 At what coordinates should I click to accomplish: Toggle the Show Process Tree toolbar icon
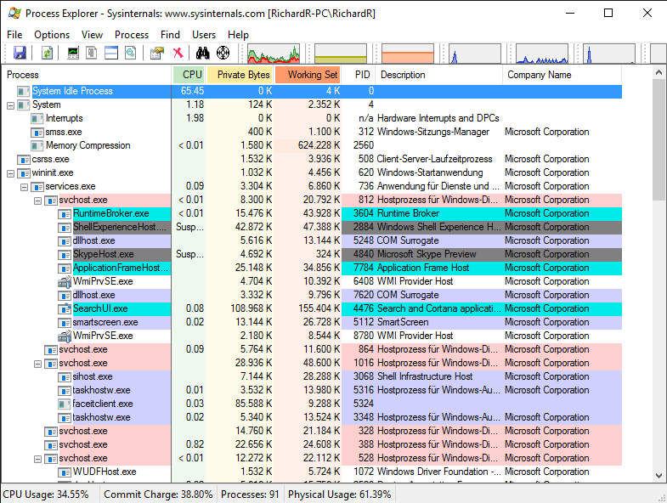pos(92,53)
